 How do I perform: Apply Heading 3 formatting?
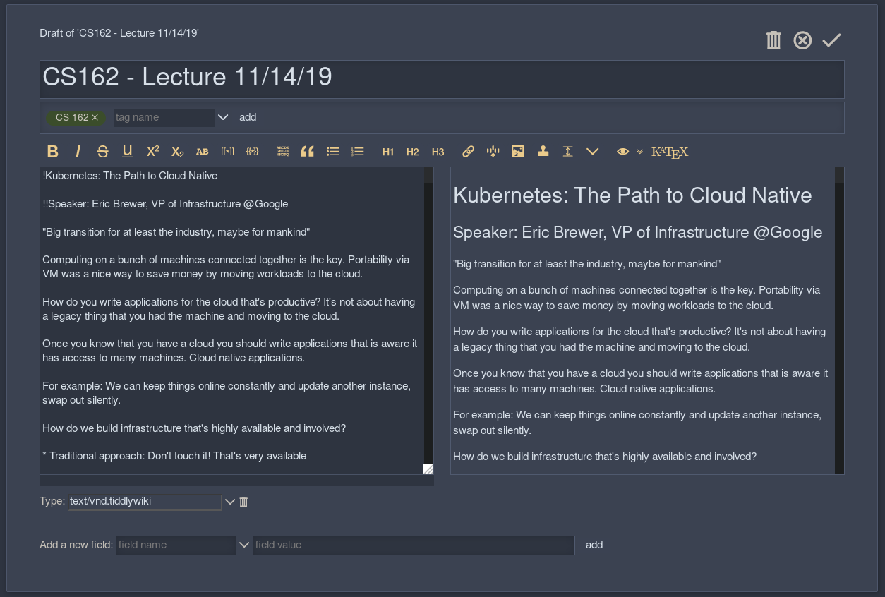tap(438, 152)
